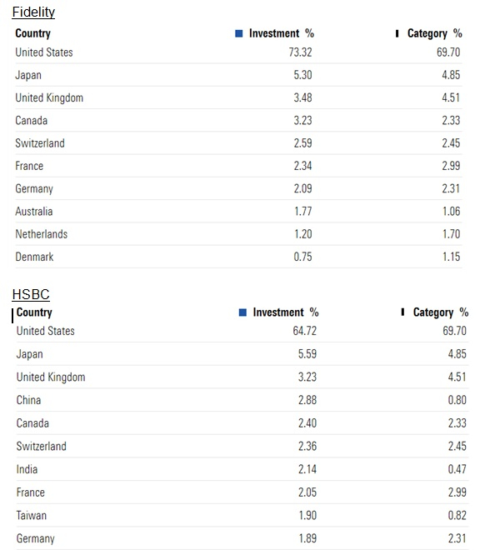Select the Country column header in Fidelity table
This screenshot has height=550, width=480.
click(33, 33)
